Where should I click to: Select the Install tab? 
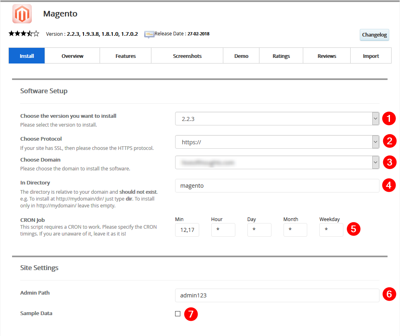click(27, 55)
